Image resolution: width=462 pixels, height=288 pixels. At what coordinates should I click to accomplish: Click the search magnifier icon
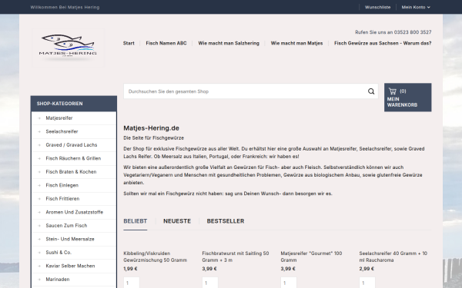pos(371,91)
